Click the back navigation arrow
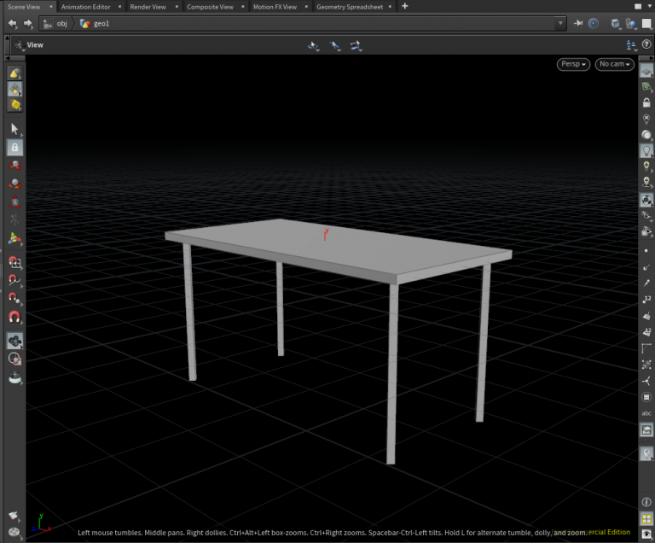655x543 pixels. pyautogui.click(x=12, y=24)
